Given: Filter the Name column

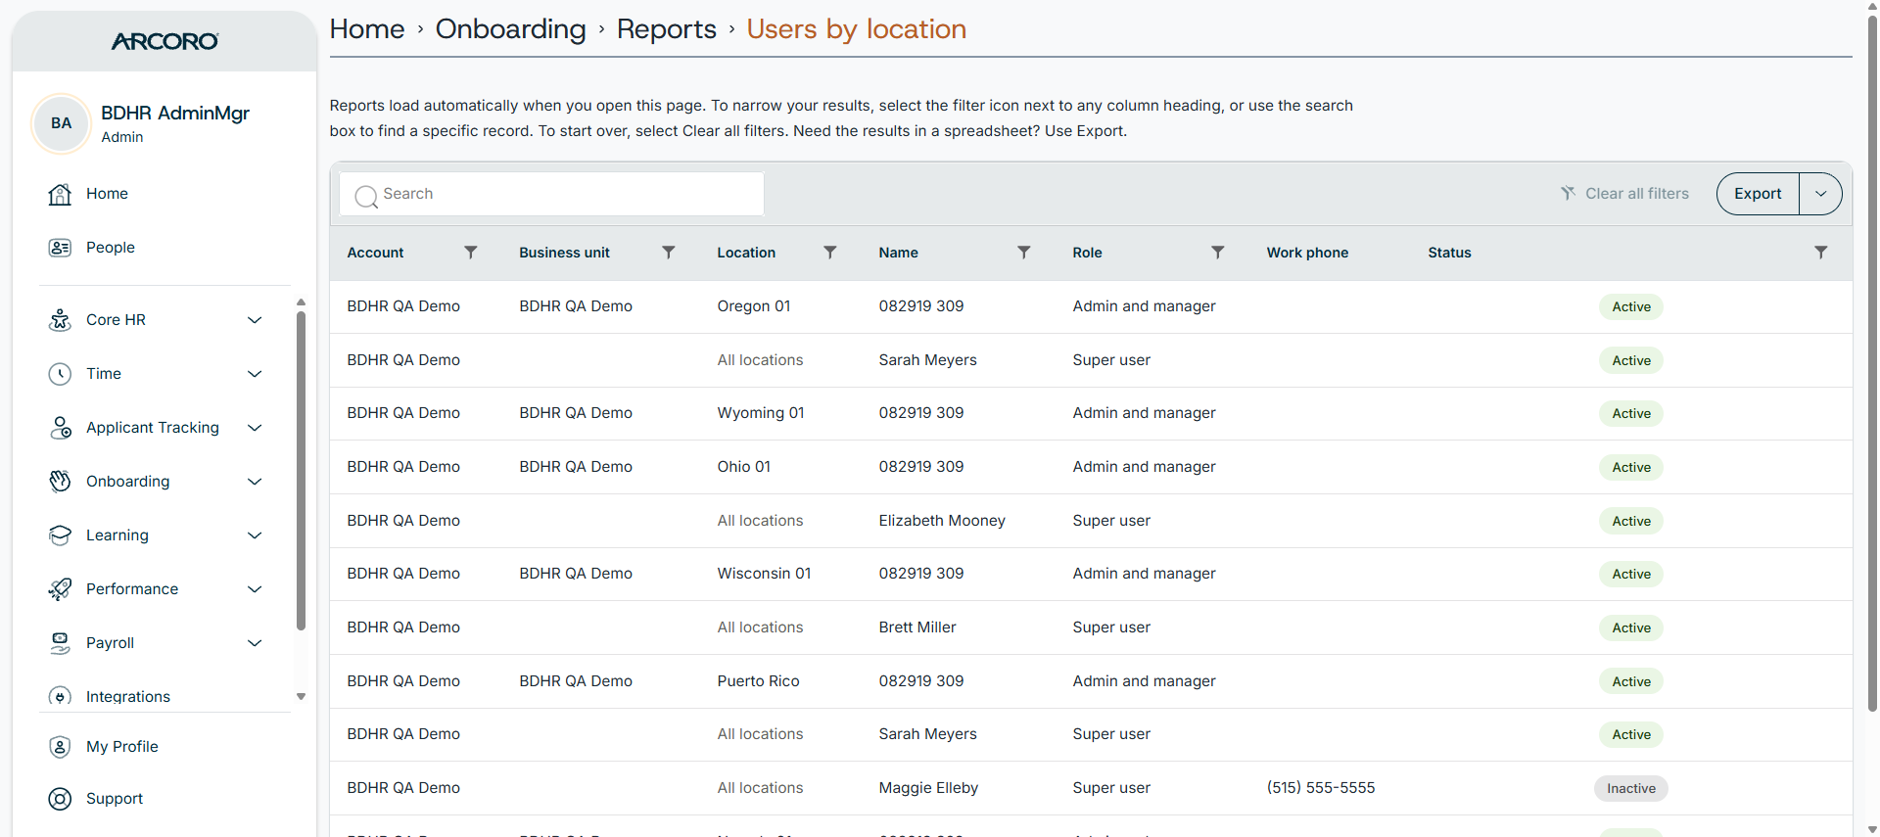Looking at the screenshot, I should tap(1023, 253).
